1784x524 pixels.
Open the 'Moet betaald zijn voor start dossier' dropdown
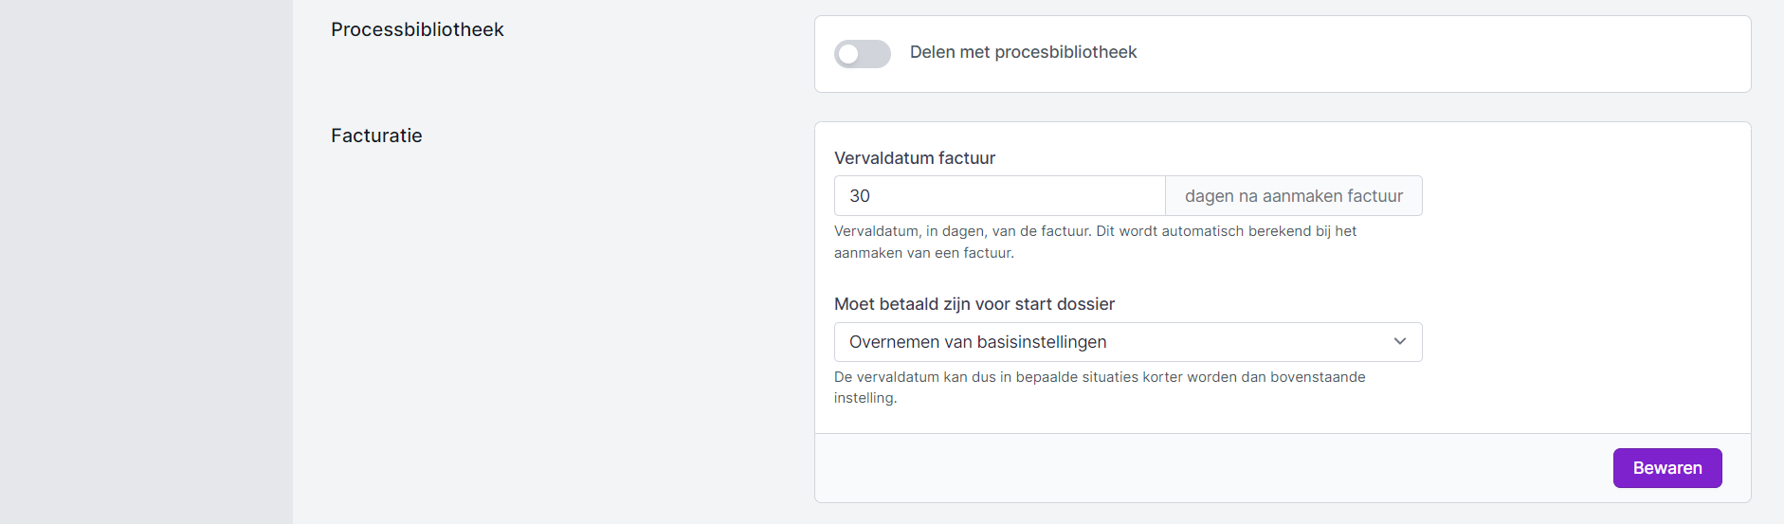click(x=1127, y=342)
